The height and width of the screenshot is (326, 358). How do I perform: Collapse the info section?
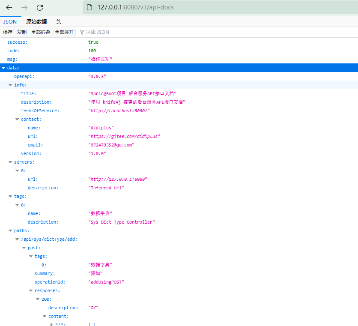pos(10,85)
